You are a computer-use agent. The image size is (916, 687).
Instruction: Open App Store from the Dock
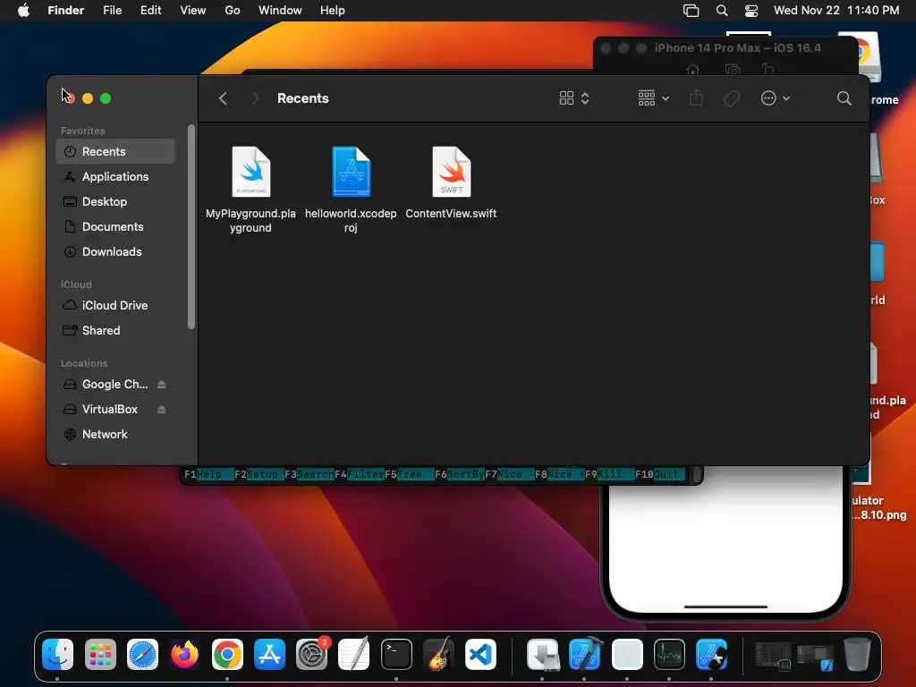[x=269, y=654]
